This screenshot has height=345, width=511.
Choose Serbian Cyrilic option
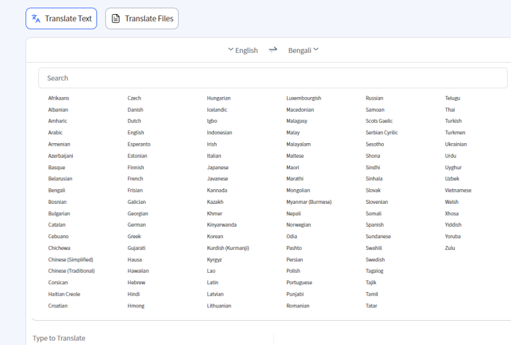[381, 133]
